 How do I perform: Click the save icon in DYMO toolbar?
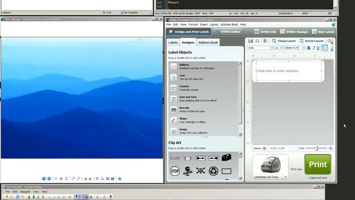[250, 41]
